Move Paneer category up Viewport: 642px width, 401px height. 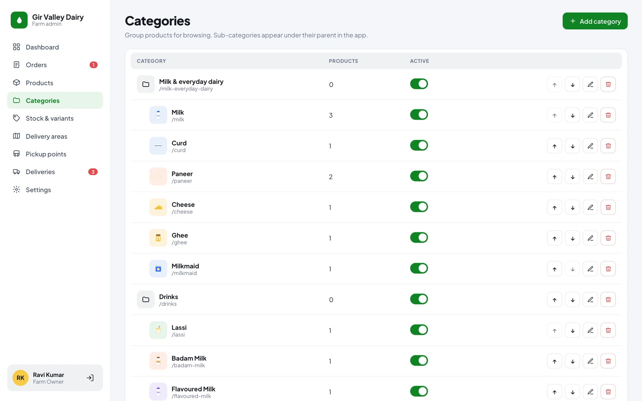554,177
